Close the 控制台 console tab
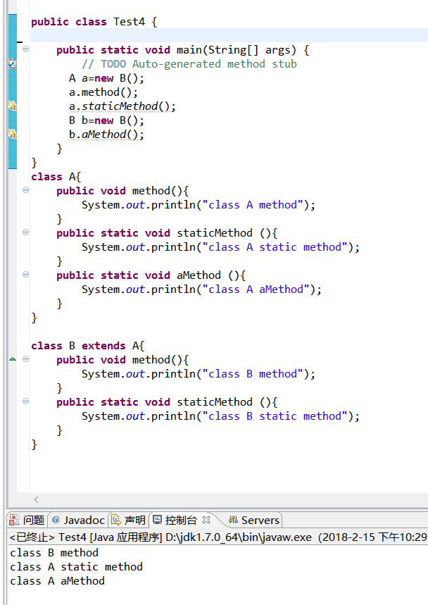The width and height of the screenshot is (428, 605). pos(206,520)
